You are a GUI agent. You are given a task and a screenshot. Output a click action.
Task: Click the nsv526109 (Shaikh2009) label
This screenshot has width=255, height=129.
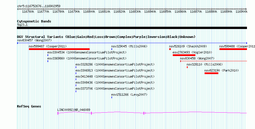[x=188, y=46]
